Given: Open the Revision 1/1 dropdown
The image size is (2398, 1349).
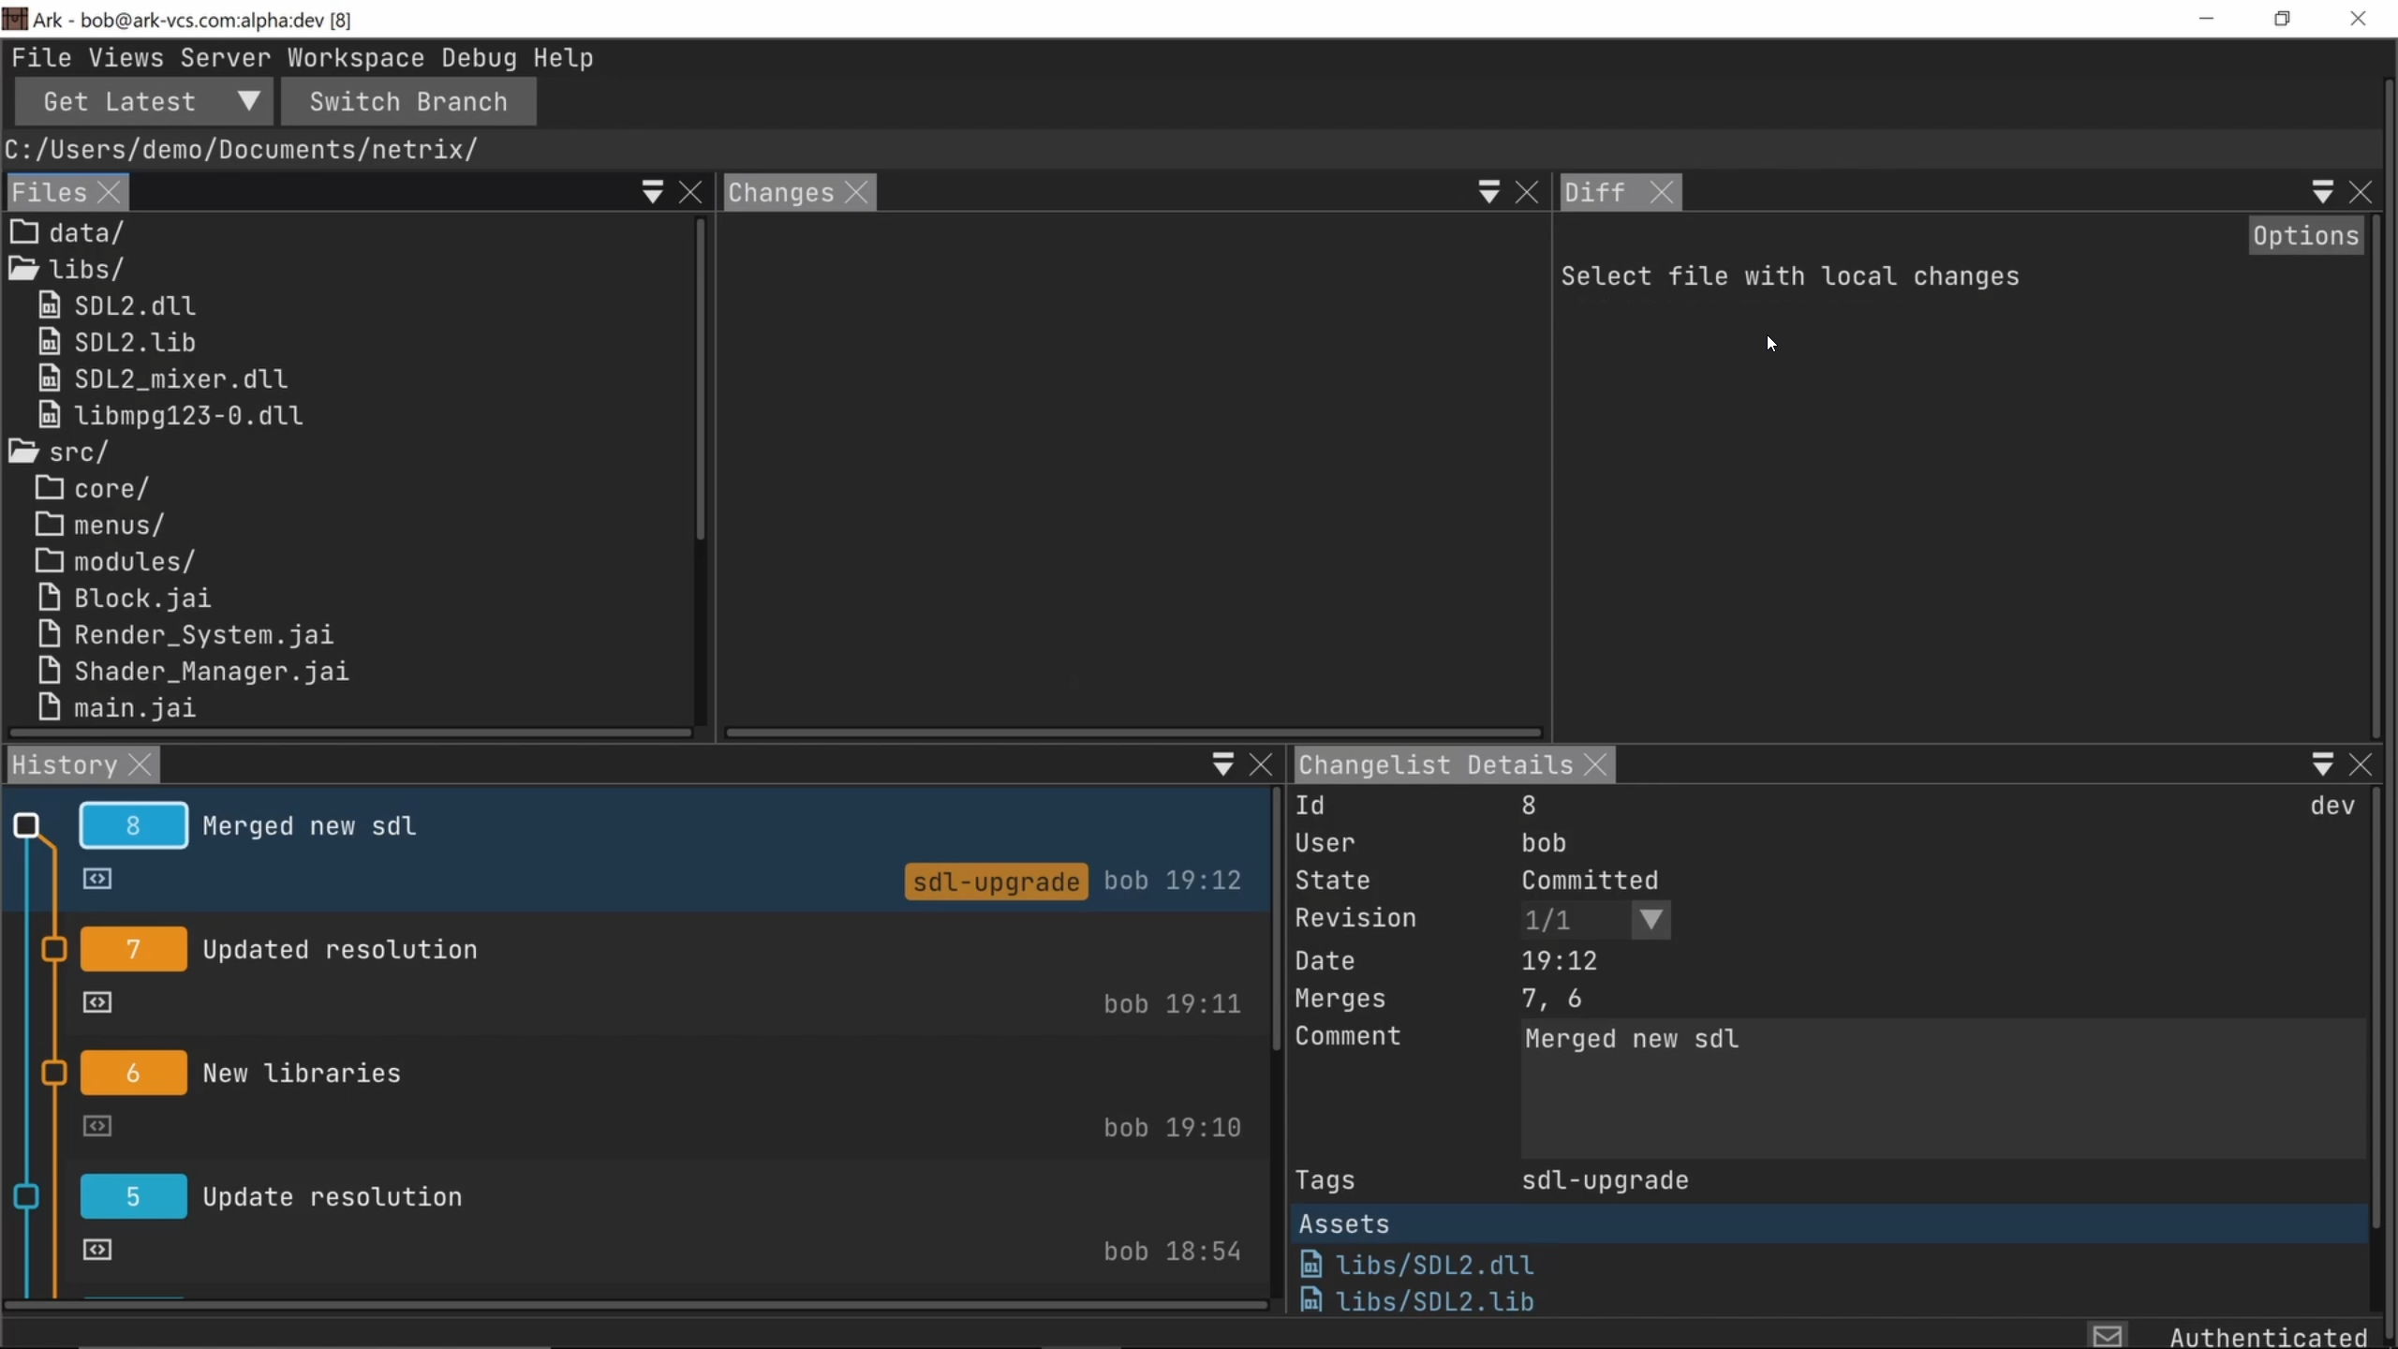Looking at the screenshot, I should coord(1650,919).
